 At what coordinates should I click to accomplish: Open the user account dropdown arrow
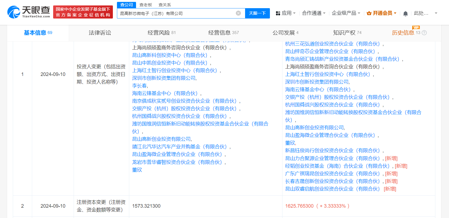[x=436, y=13]
